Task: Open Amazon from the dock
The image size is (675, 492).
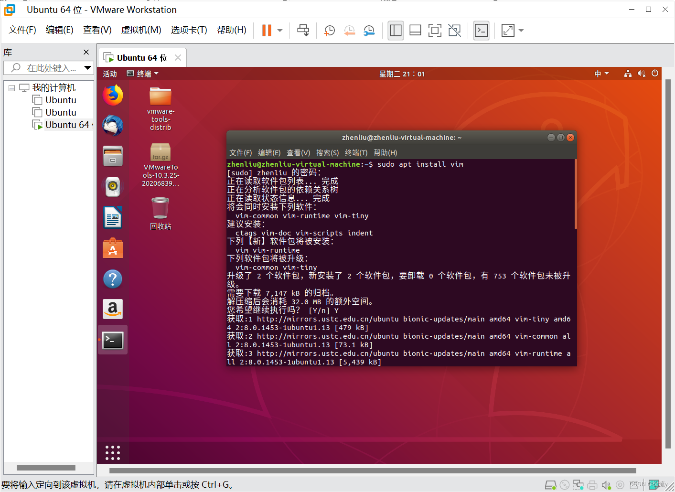Action: pos(113,309)
